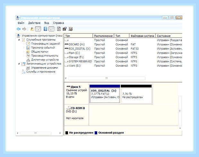This screenshot has height=157, width=199.
Task: Click the Refresh toolbar icon
Action: click(59, 29)
